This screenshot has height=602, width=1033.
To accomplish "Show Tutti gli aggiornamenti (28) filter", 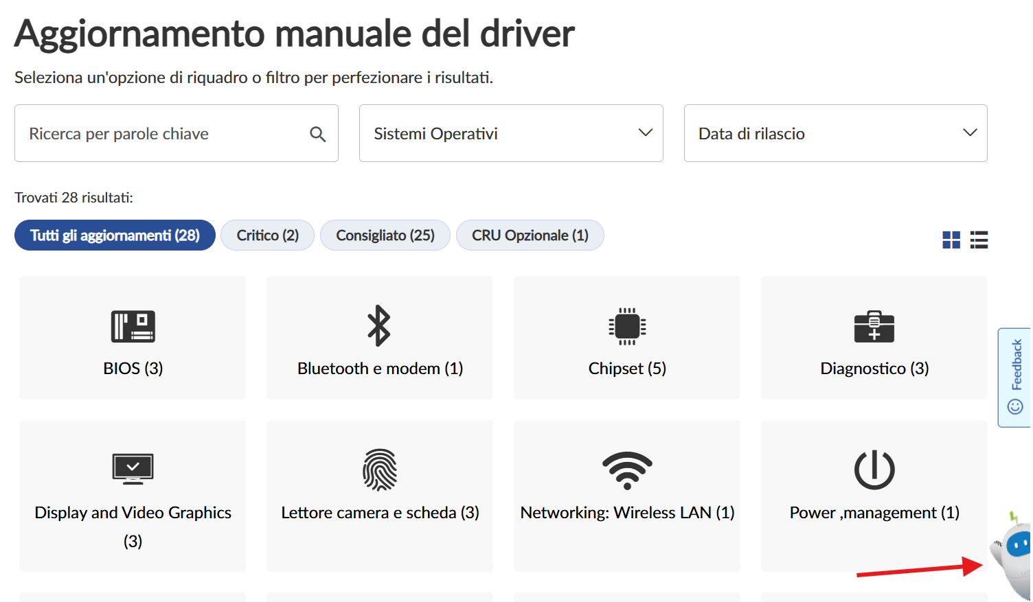I will point(115,235).
